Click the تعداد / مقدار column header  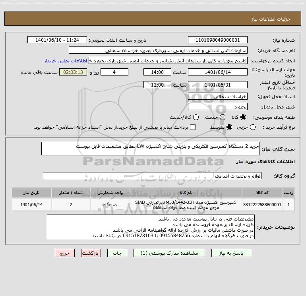[x=71, y=193]
